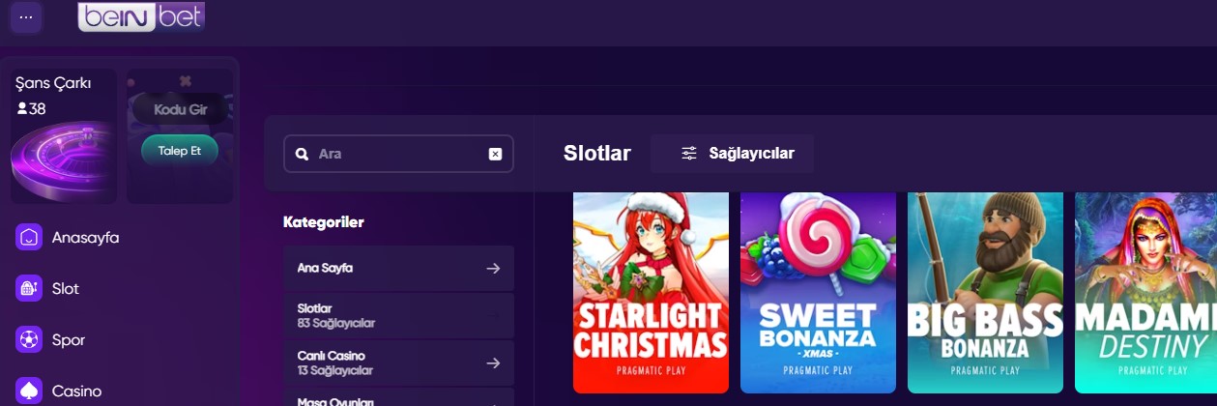Open the Şans Çarkı wheel card

(x=64, y=136)
